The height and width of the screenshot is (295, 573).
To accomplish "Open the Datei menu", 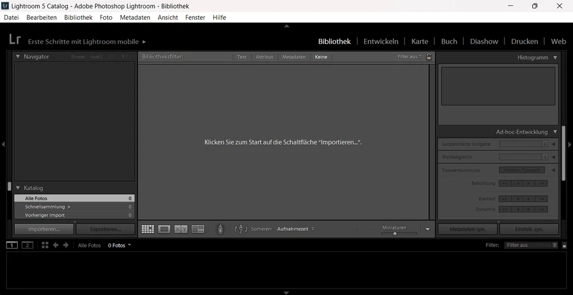I will (x=11, y=17).
